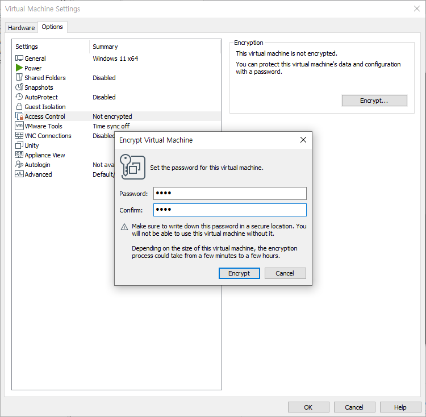The height and width of the screenshot is (417, 426).
Task: Click the Guest Isolation padlock icon
Action: (x=19, y=106)
